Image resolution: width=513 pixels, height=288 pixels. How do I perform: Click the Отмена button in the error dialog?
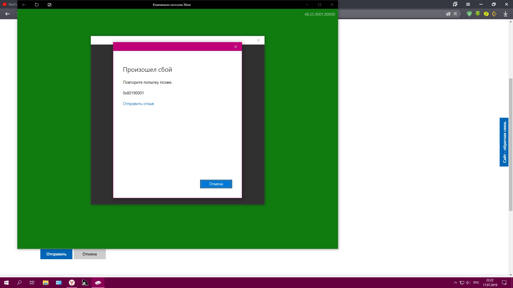(x=216, y=184)
